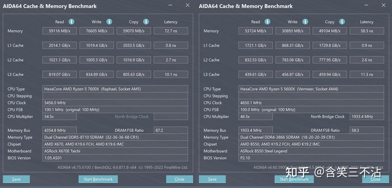Minimize the Ryzen 5 7600X benchmark window

click(x=170, y=5)
